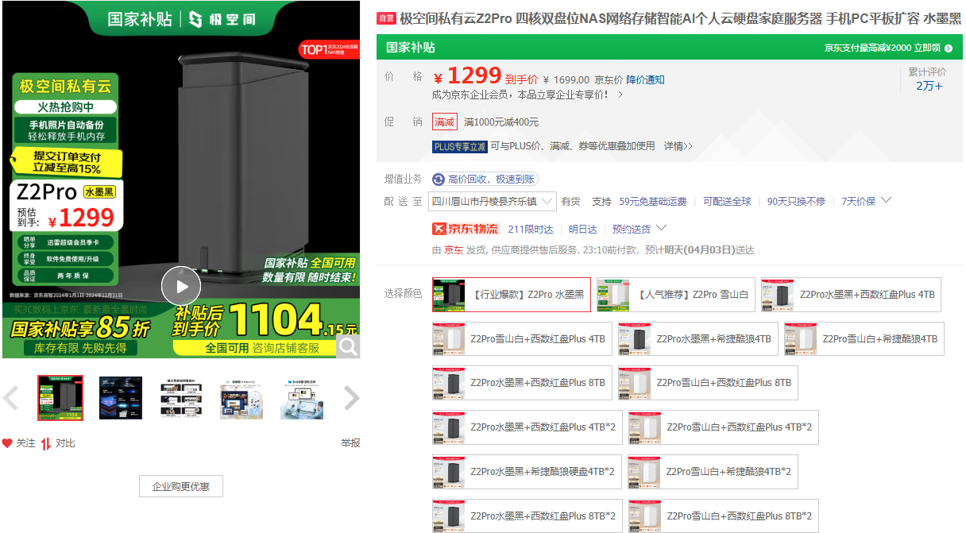The height and width of the screenshot is (533, 966).
Task: Click the 企业购更优惠 button
Action: click(181, 486)
